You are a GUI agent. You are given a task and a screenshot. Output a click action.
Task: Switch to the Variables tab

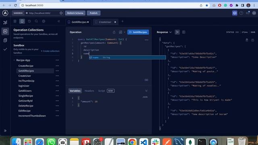coord(75,91)
